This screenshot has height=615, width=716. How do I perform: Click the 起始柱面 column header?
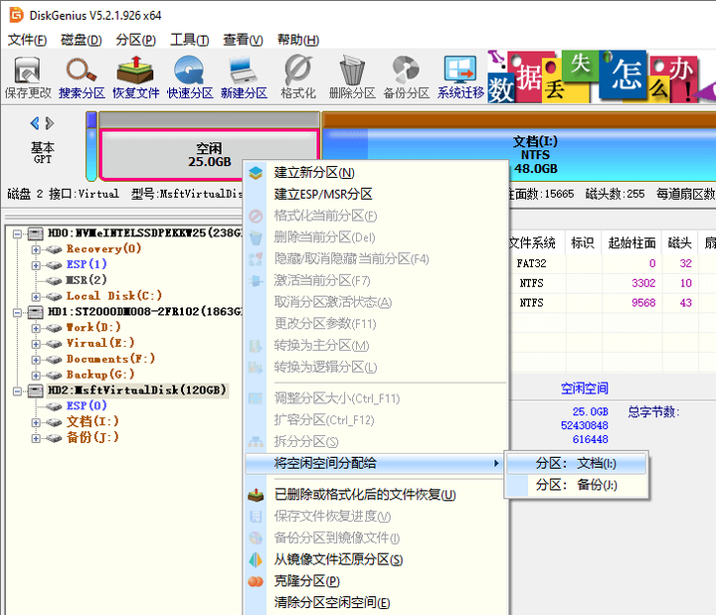tap(631, 243)
